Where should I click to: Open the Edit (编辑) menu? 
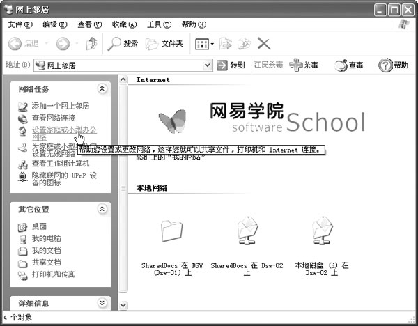pos(55,25)
